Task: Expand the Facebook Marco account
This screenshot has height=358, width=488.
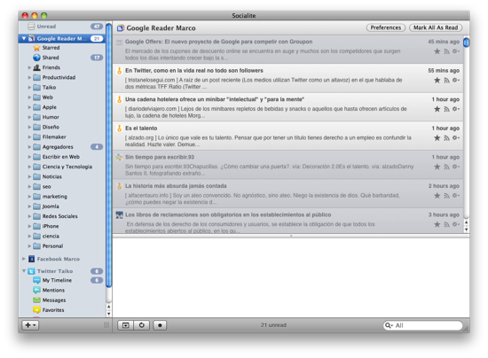Action: tap(24, 259)
